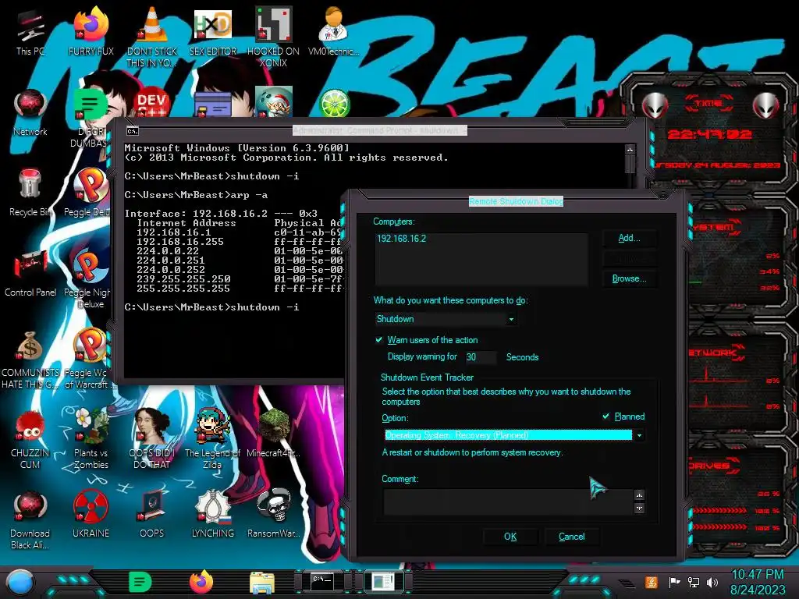Open the FURRY FUX Firefox desktop icon
The width and height of the screenshot is (799, 599).
click(91, 31)
